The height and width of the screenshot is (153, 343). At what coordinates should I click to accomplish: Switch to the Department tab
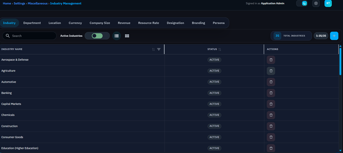pos(32,23)
